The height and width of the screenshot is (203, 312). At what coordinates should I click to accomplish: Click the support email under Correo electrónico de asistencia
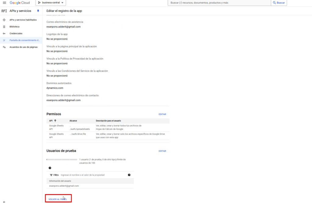pos(63,27)
